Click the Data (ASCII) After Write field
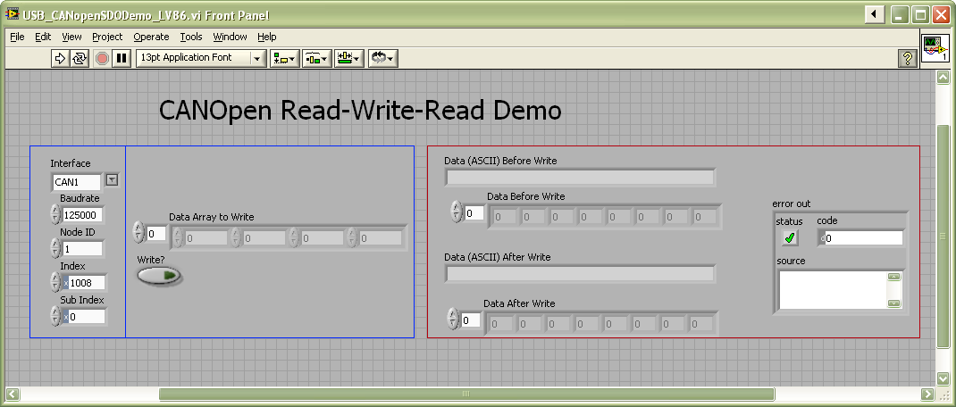 click(580, 274)
